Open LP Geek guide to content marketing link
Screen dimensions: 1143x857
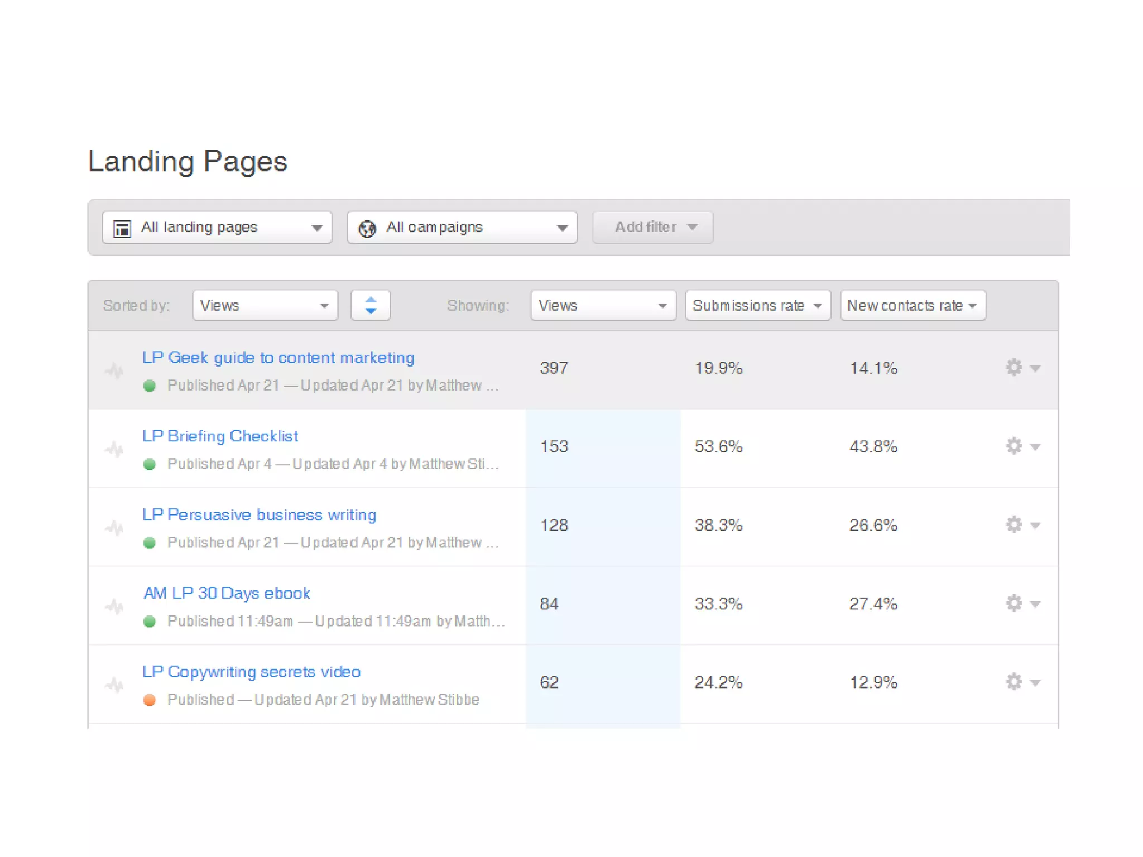(278, 358)
